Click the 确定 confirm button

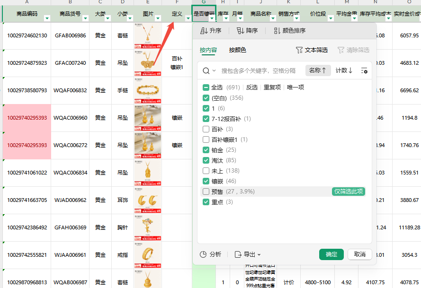tap(331, 254)
